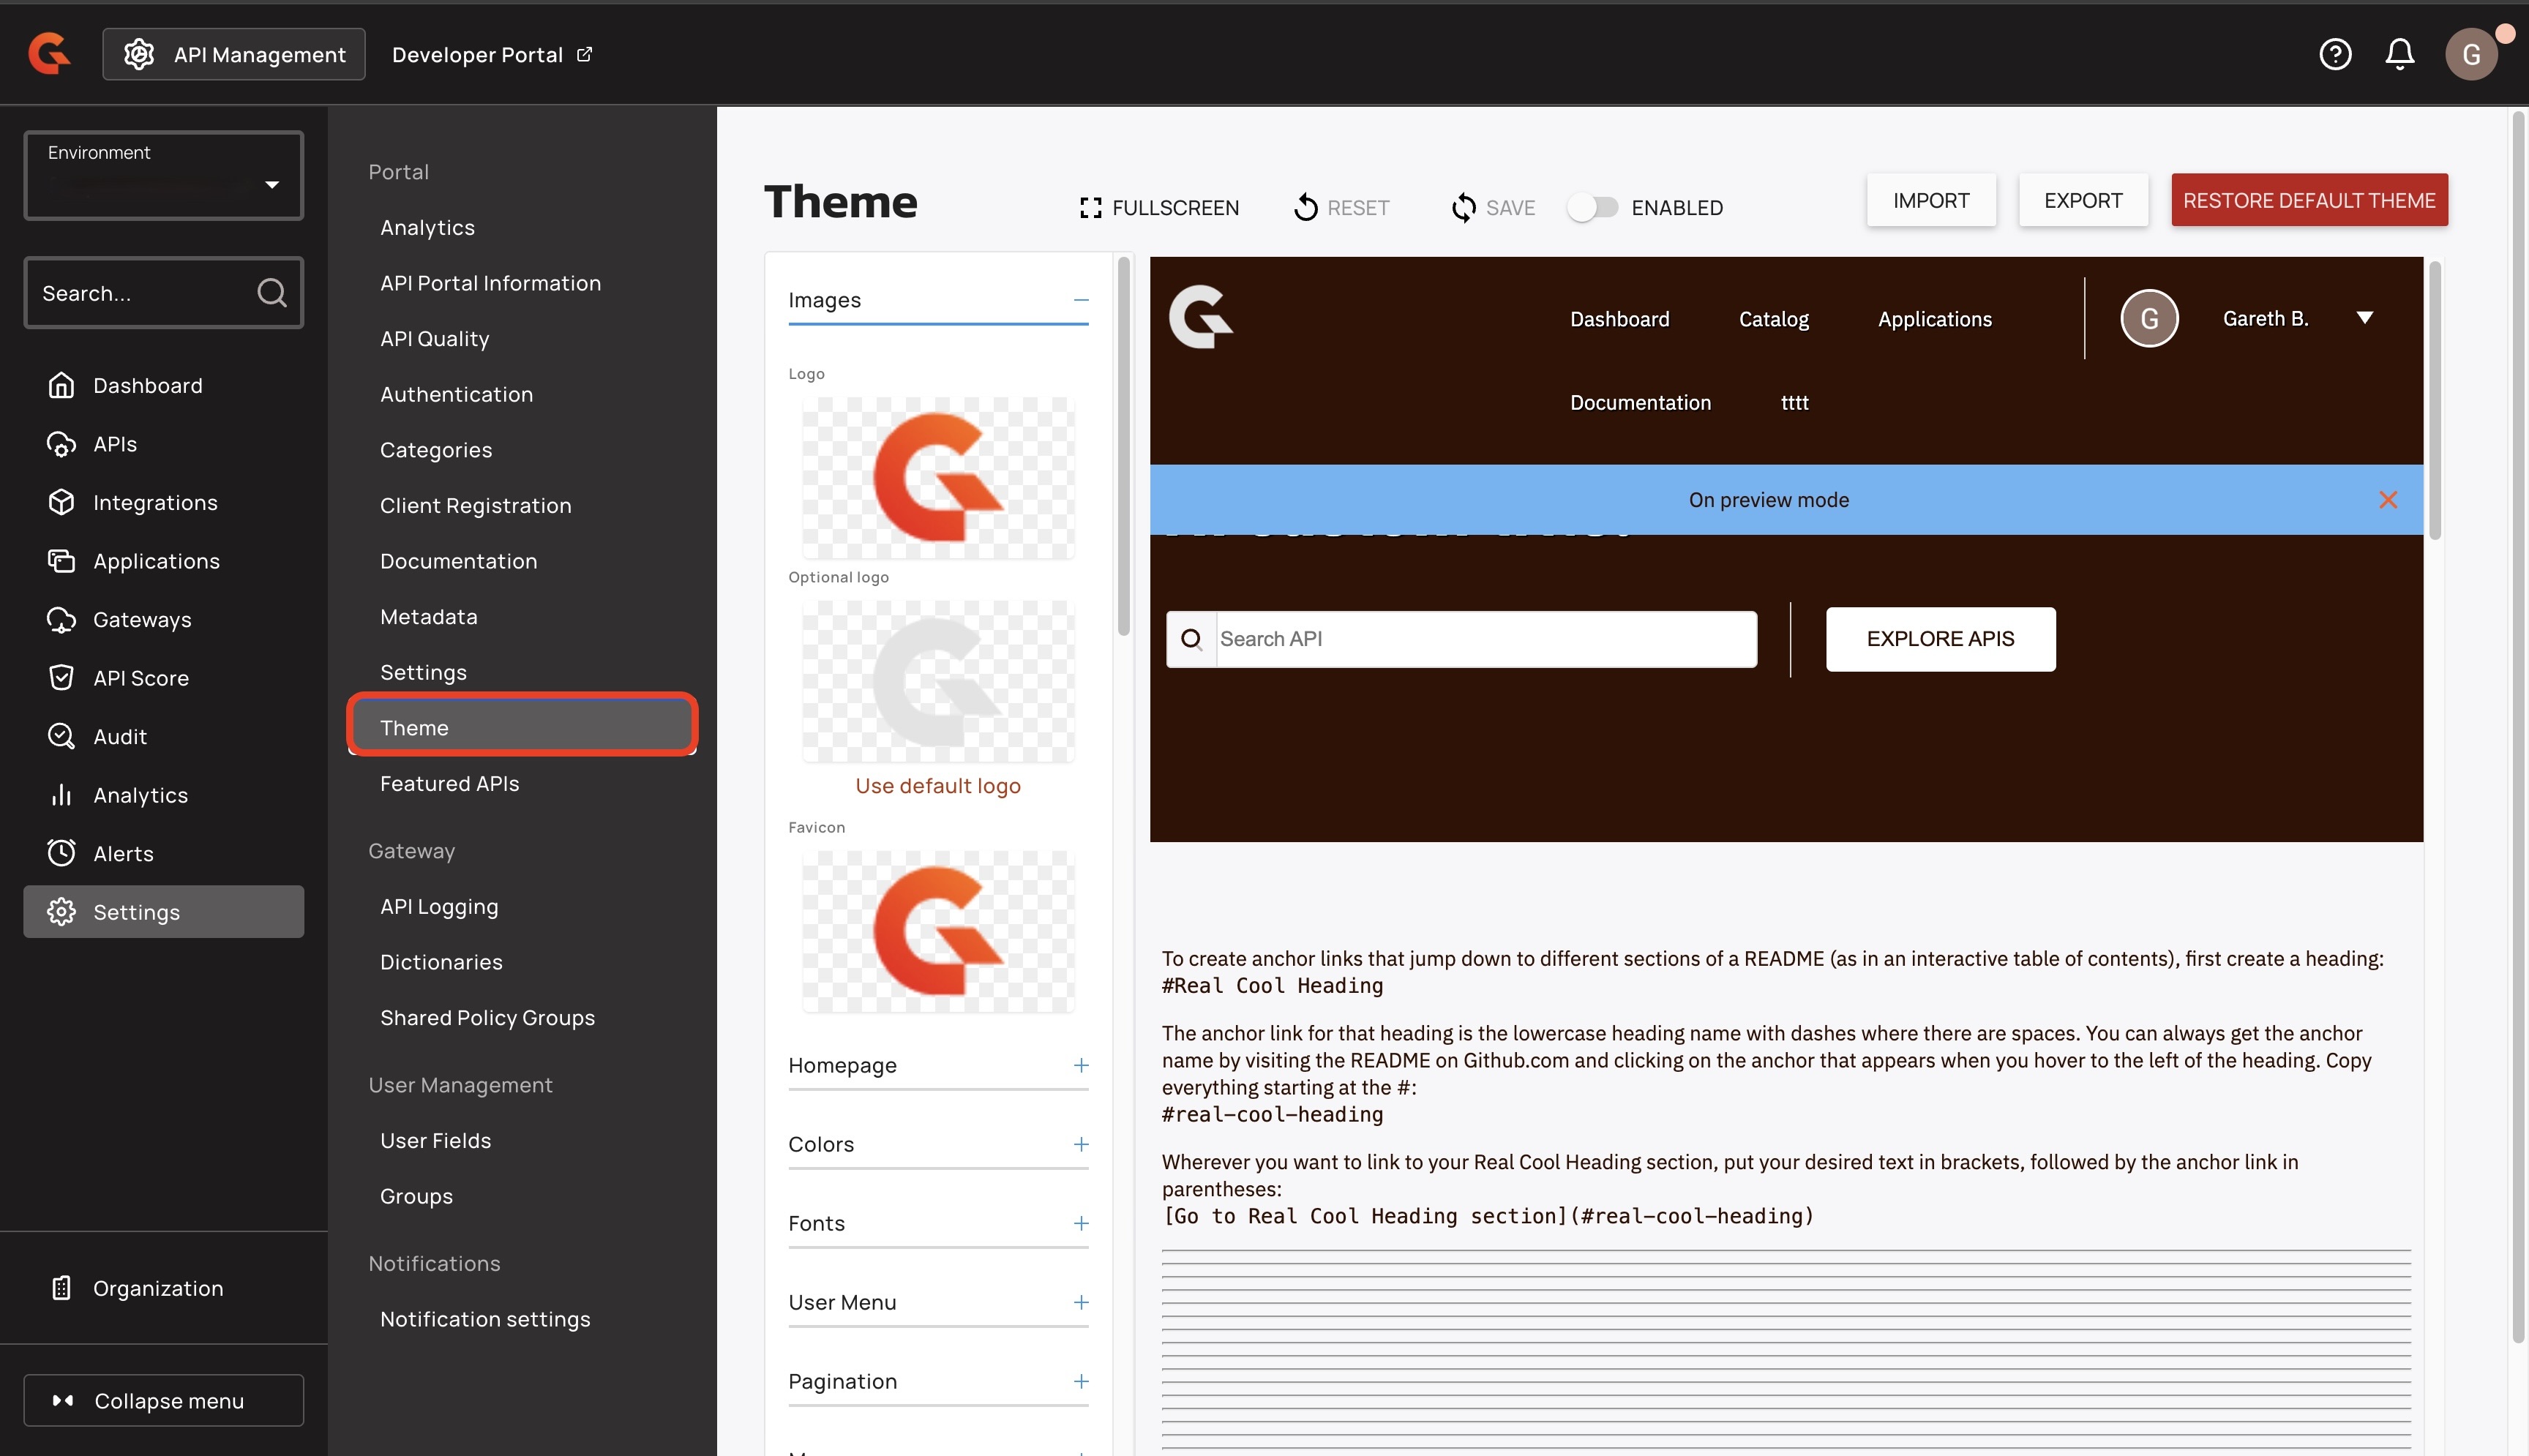Open Featured APIs settings page
Image resolution: width=2529 pixels, height=1456 pixels.
click(x=449, y=783)
